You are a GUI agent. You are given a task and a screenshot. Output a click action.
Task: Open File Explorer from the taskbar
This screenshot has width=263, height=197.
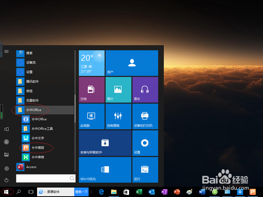[114, 192]
